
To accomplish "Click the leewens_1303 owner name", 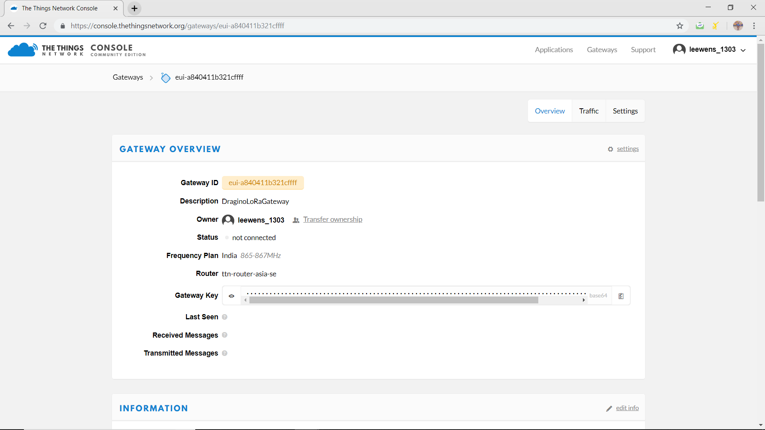I will coord(261,220).
